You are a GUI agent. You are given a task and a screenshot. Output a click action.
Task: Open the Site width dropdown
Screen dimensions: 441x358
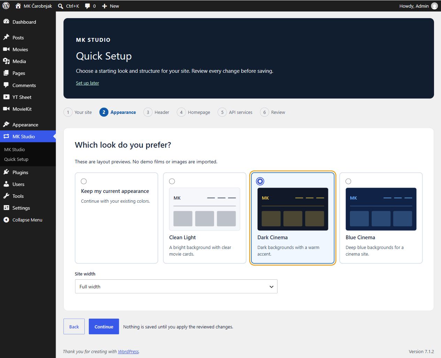[176, 287]
